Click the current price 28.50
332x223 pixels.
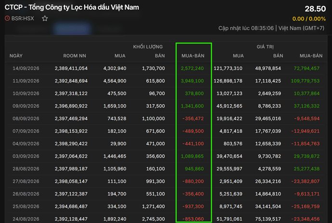click(x=315, y=9)
